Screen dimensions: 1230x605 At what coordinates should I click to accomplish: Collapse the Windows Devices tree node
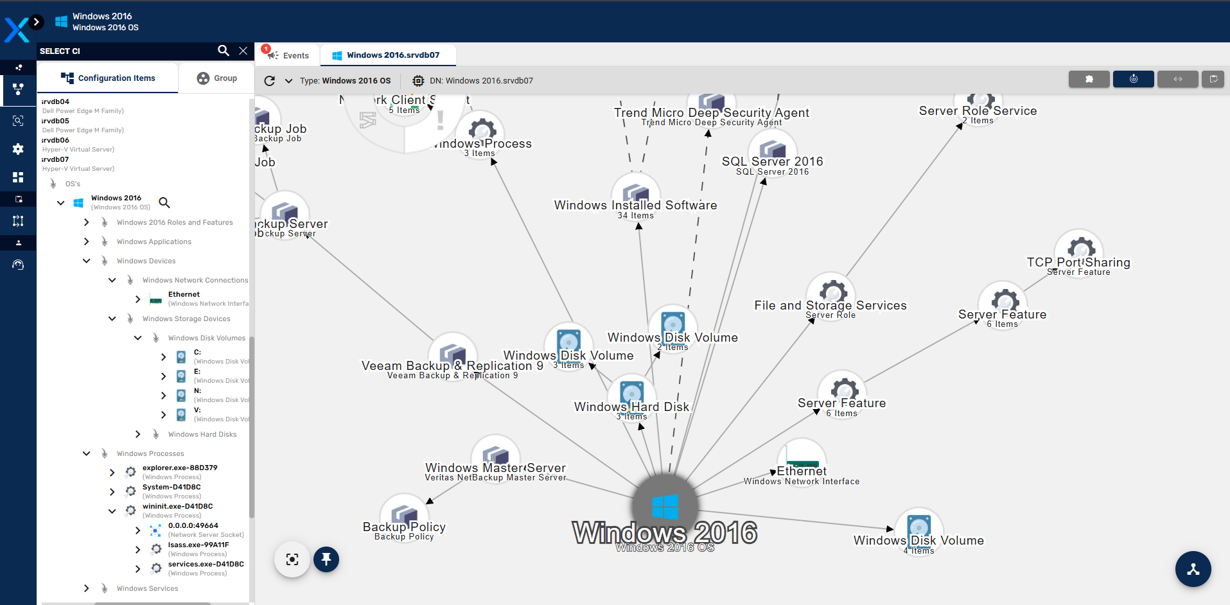pyautogui.click(x=87, y=261)
